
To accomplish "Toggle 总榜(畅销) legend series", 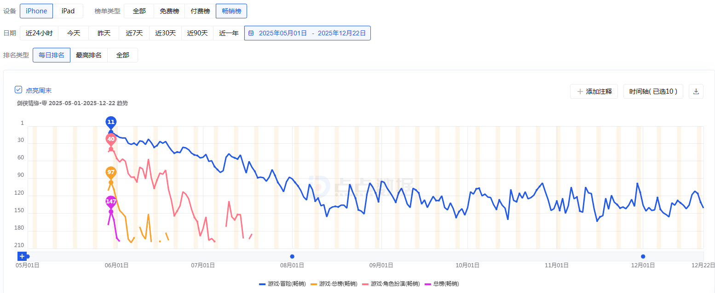I will (442, 284).
